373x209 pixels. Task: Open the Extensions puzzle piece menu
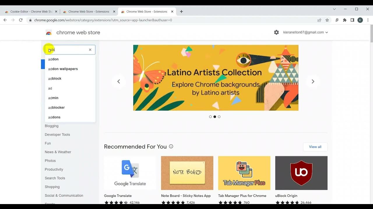[x=345, y=20]
